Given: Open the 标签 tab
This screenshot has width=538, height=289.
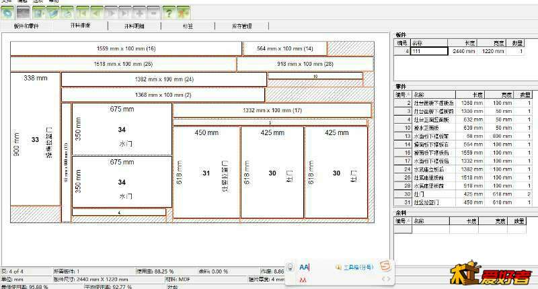Looking at the screenshot, I should point(187,26).
